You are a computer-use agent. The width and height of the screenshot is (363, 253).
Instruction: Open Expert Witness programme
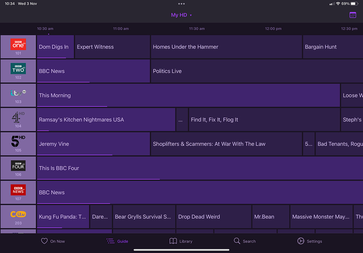click(112, 47)
